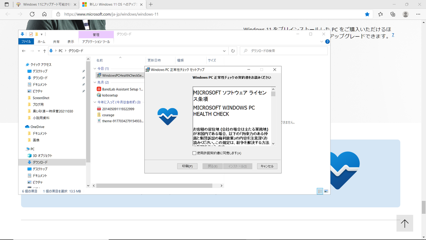Click the license agreement text scrollbar
The height and width of the screenshot is (240, 426).
pos(273,116)
